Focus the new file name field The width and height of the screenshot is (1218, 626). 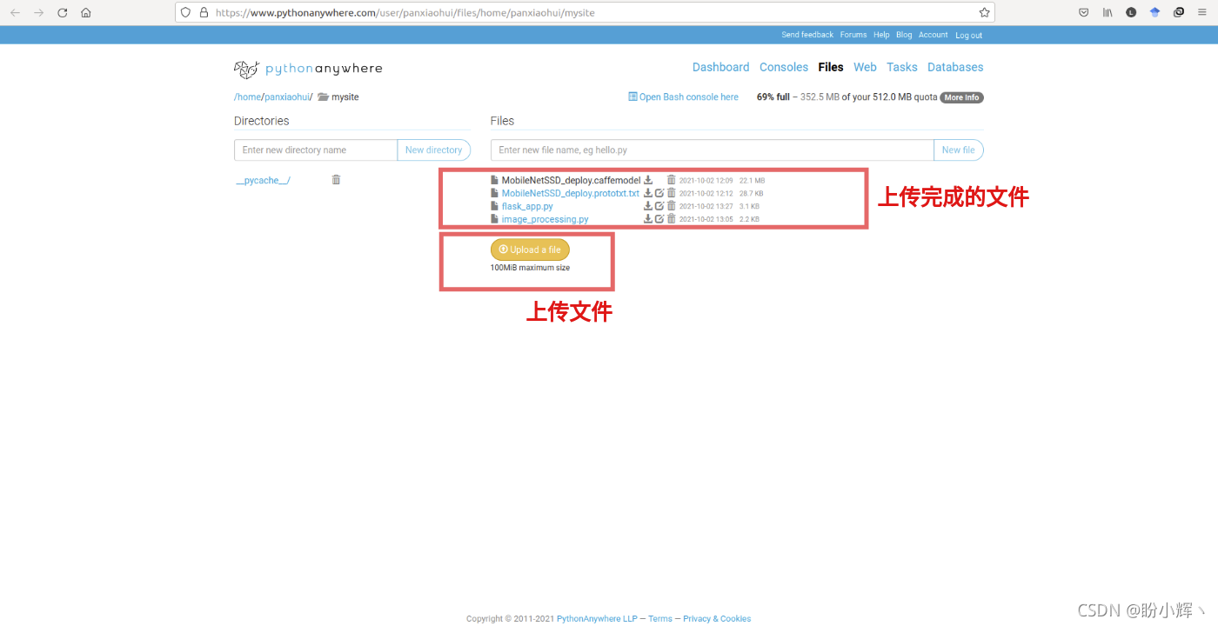[712, 150]
